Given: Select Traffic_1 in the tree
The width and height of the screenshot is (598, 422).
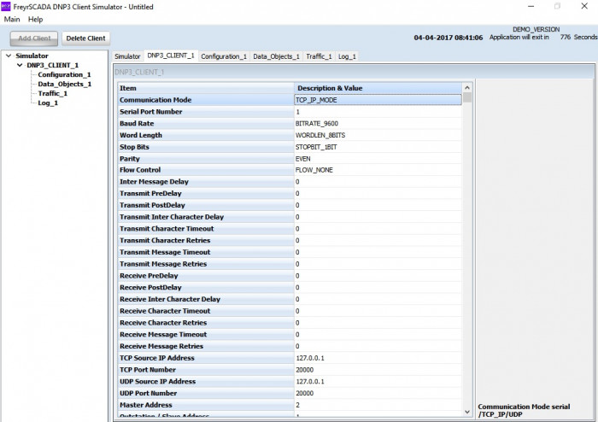Looking at the screenshot, I should coord(53,93).
